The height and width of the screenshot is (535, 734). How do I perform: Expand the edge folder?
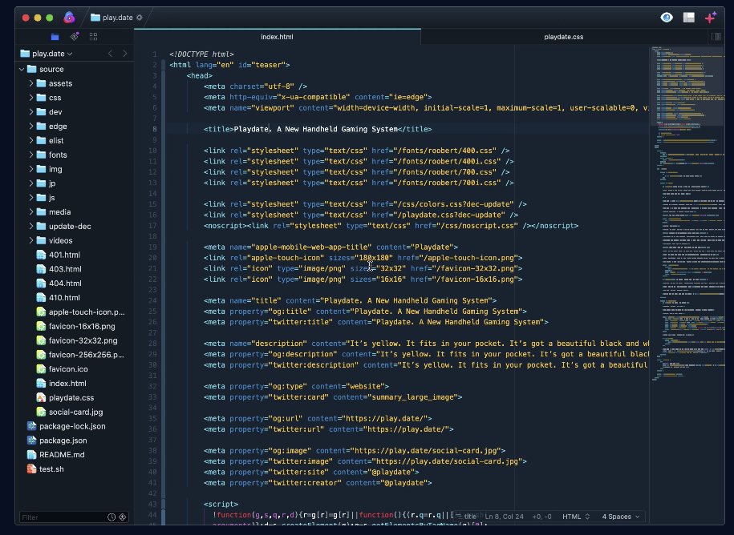pos(31,127)
